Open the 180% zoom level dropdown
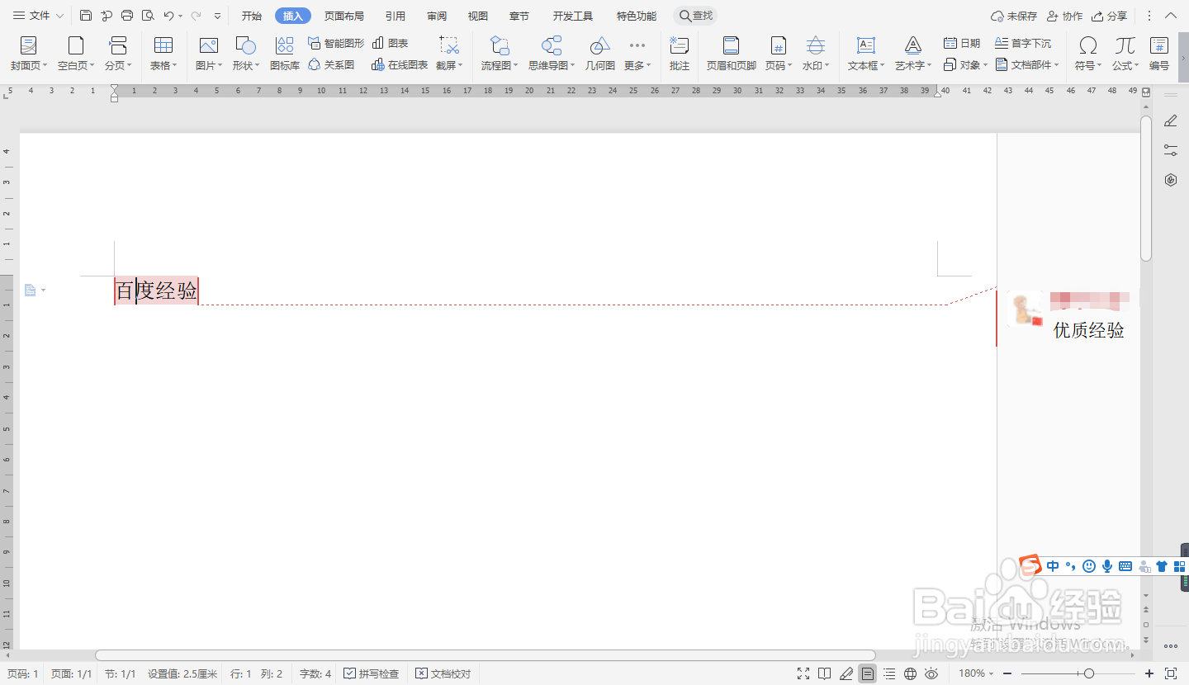 point(976,674)
